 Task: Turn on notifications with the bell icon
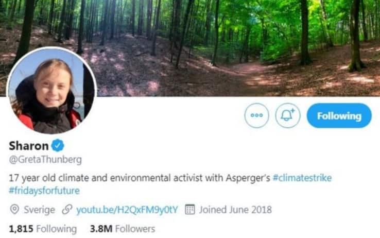pos(289,116)
